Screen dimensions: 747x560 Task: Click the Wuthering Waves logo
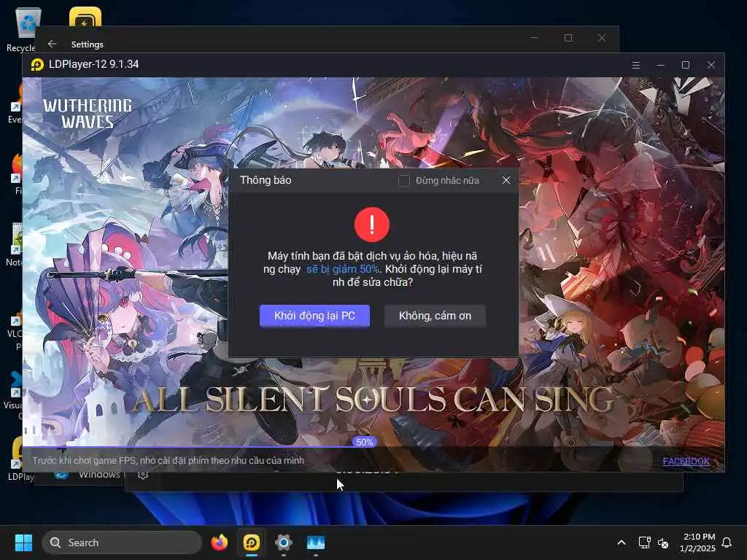click(x=88, y=113)
